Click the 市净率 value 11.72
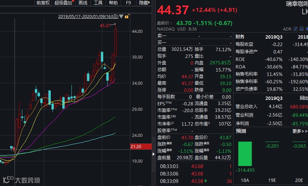Viewport: 308px width, 186px height. tap(188, 124)
